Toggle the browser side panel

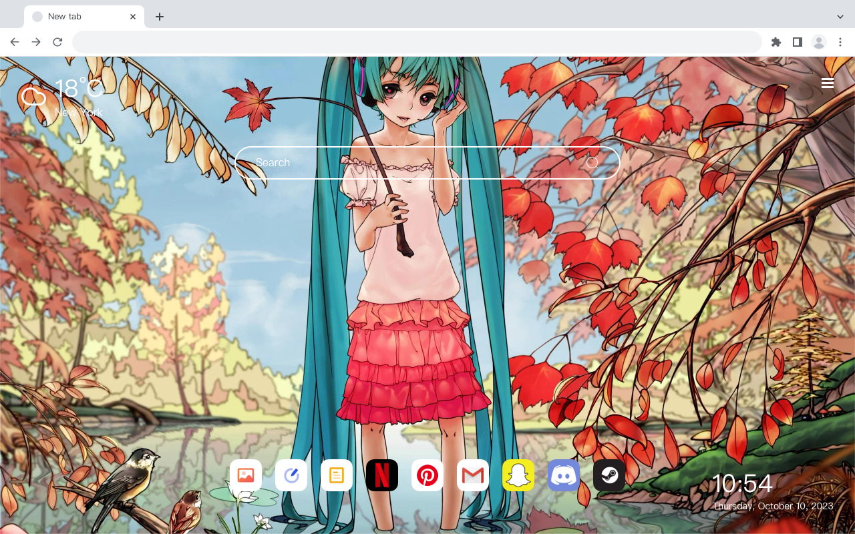(x=797, y=42)
